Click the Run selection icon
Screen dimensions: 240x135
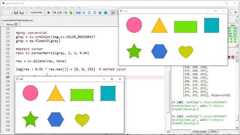[x=65, y=12]
